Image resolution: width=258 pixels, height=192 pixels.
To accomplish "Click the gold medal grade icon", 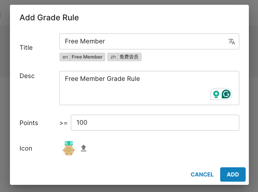I will pyautogui.click(x=69, y=148).
